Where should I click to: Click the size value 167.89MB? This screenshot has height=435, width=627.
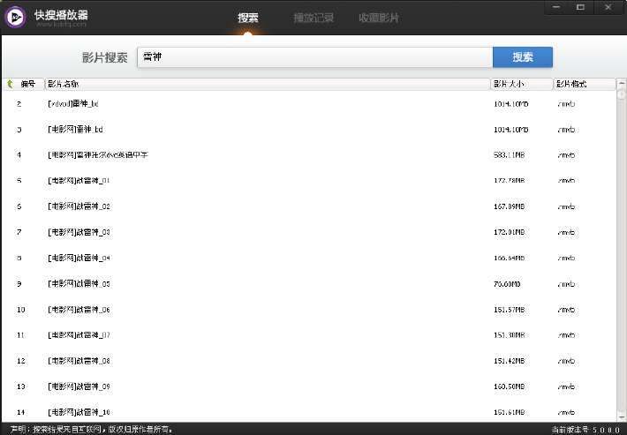[509, 206]
